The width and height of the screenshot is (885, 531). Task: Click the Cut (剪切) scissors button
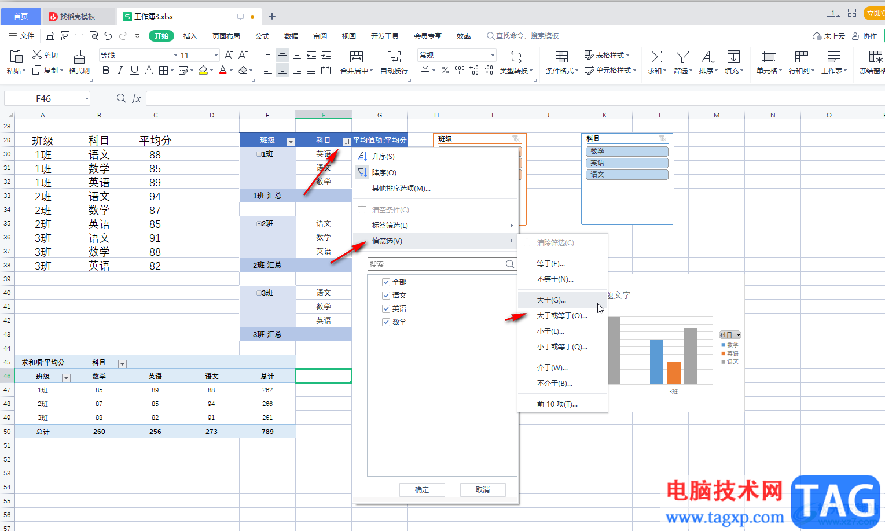[45, 55]
